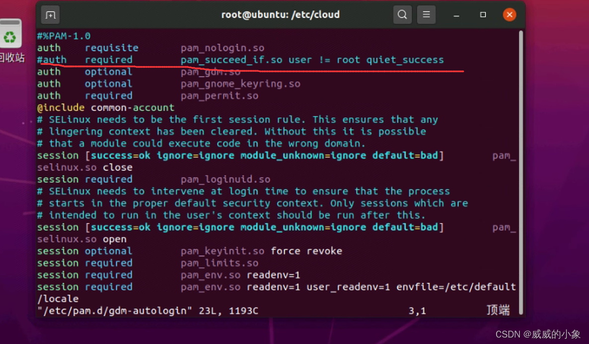
Task: Click 'user_readenv=1' text
Action: (348, 287)
